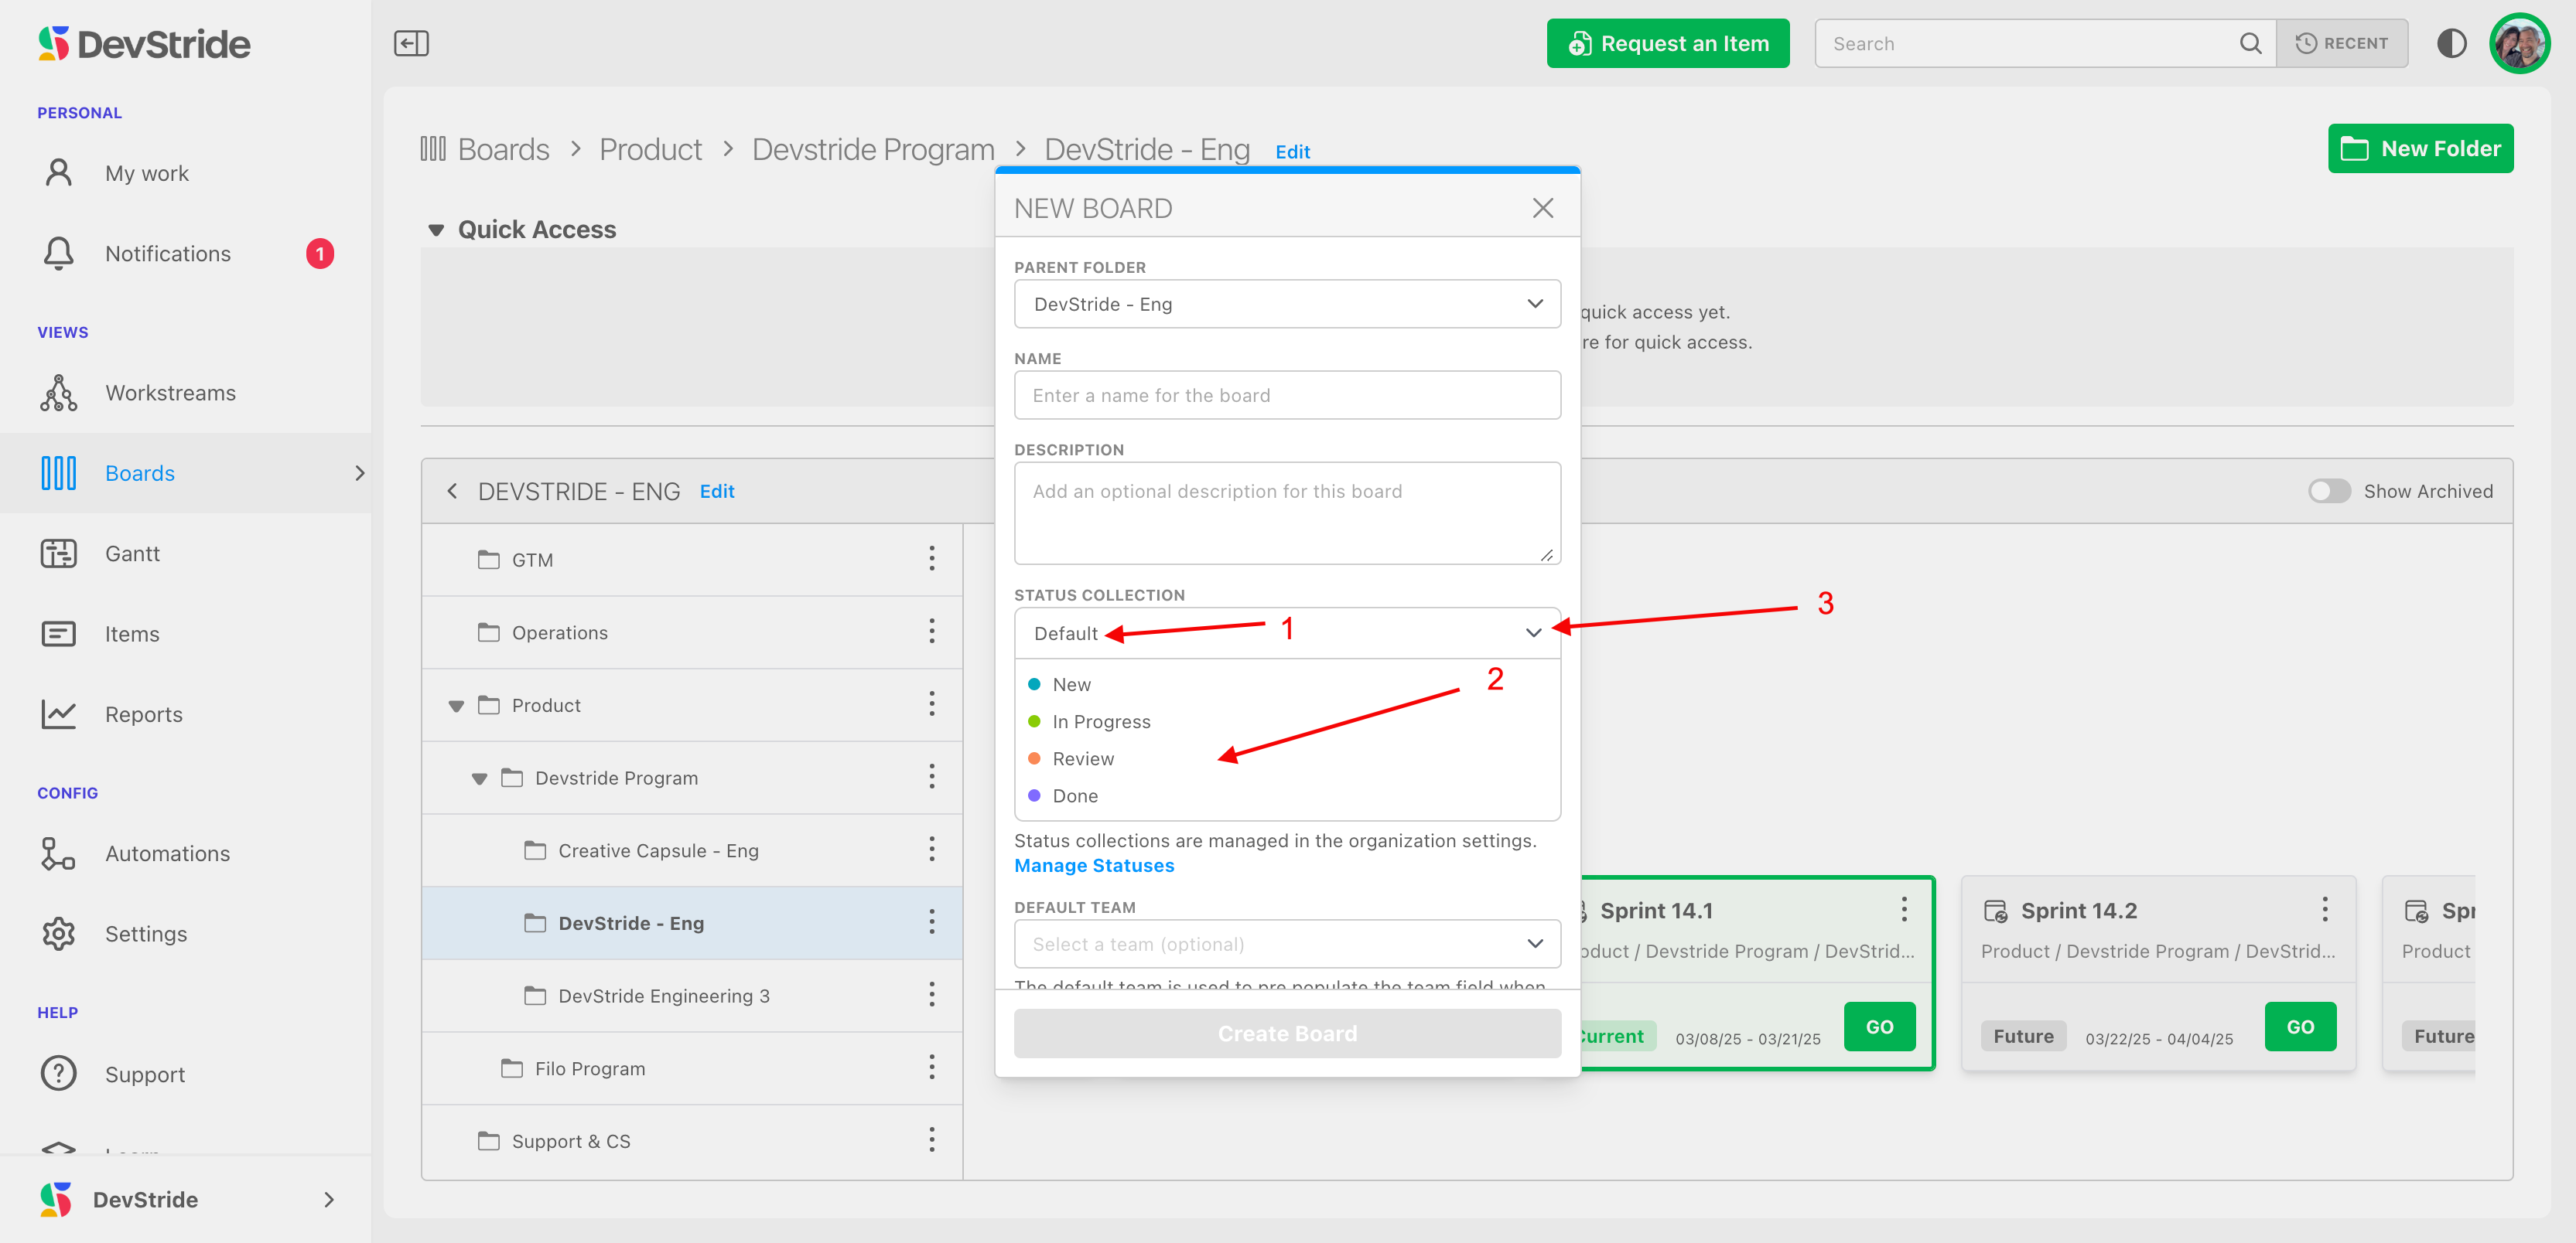
Task: Open GTM folder options menu
Action: 931,559
